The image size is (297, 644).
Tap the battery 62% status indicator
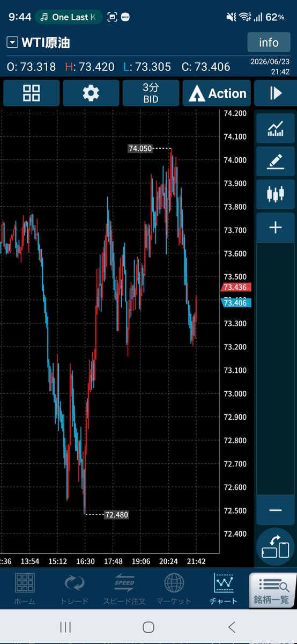[274, 17]
